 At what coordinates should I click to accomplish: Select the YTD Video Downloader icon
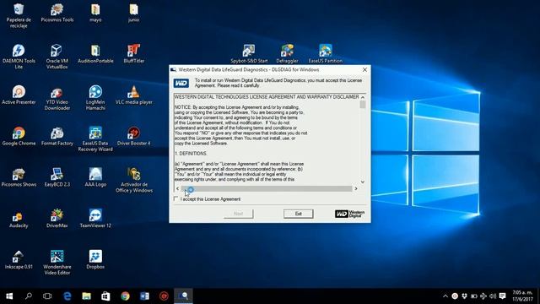(57, 98)
